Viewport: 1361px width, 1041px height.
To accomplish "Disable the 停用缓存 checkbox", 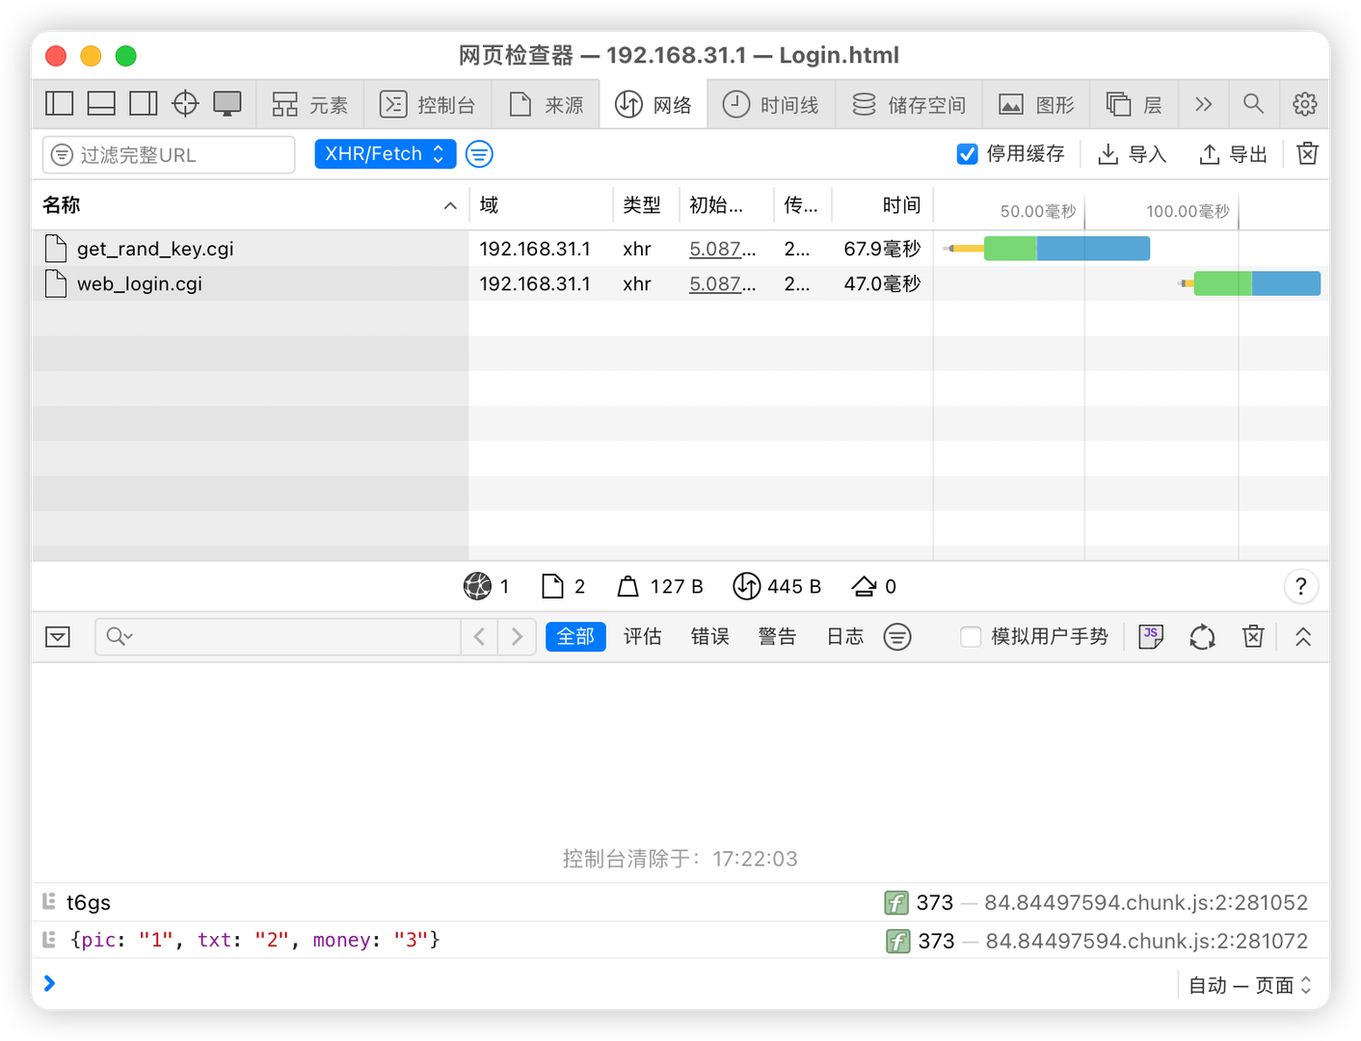I will [967, 154].
